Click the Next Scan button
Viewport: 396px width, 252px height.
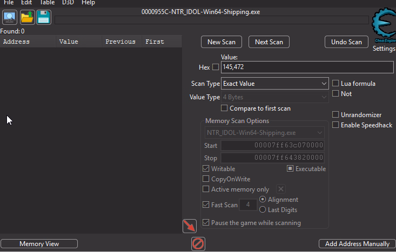(269, 42)
